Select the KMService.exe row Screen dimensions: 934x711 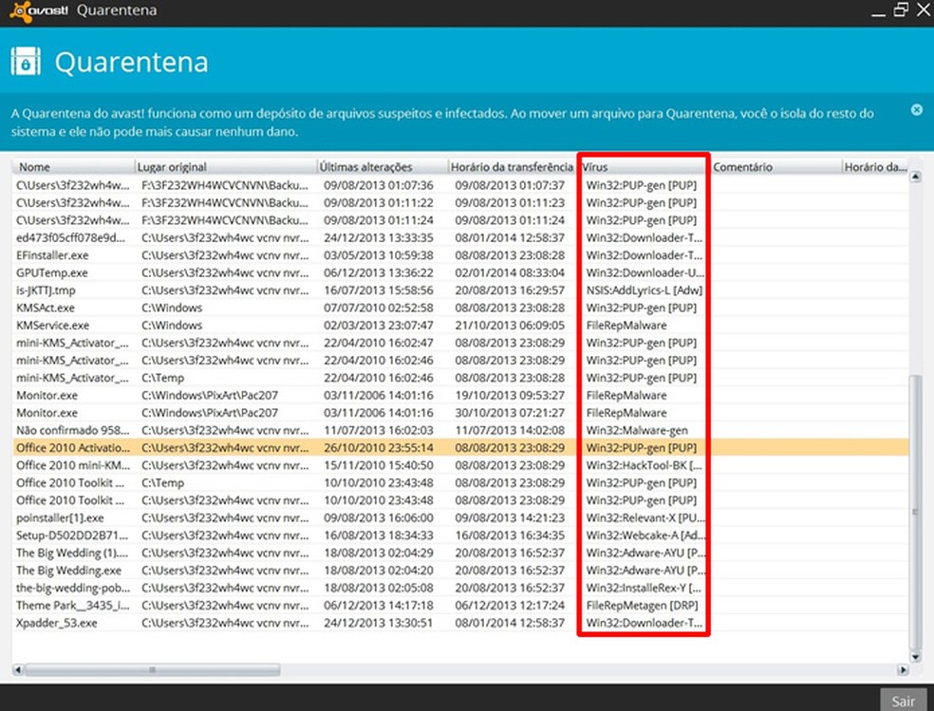[x=460, y=326]
